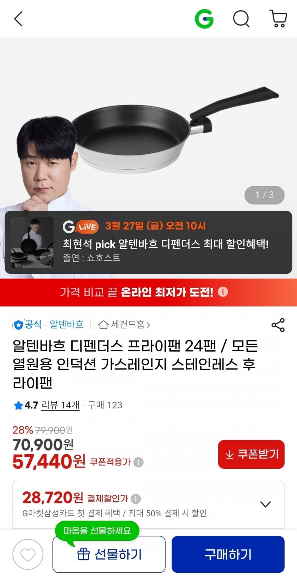Share this product via share icon
The height and width of the screenshot is (579, 297).
[278, 325]
